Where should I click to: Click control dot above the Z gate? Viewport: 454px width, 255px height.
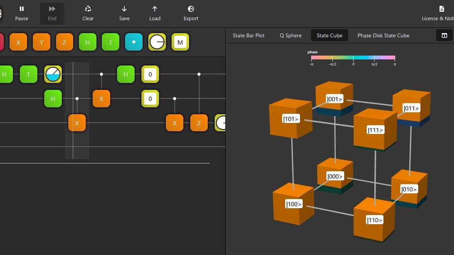click(199, 74)
